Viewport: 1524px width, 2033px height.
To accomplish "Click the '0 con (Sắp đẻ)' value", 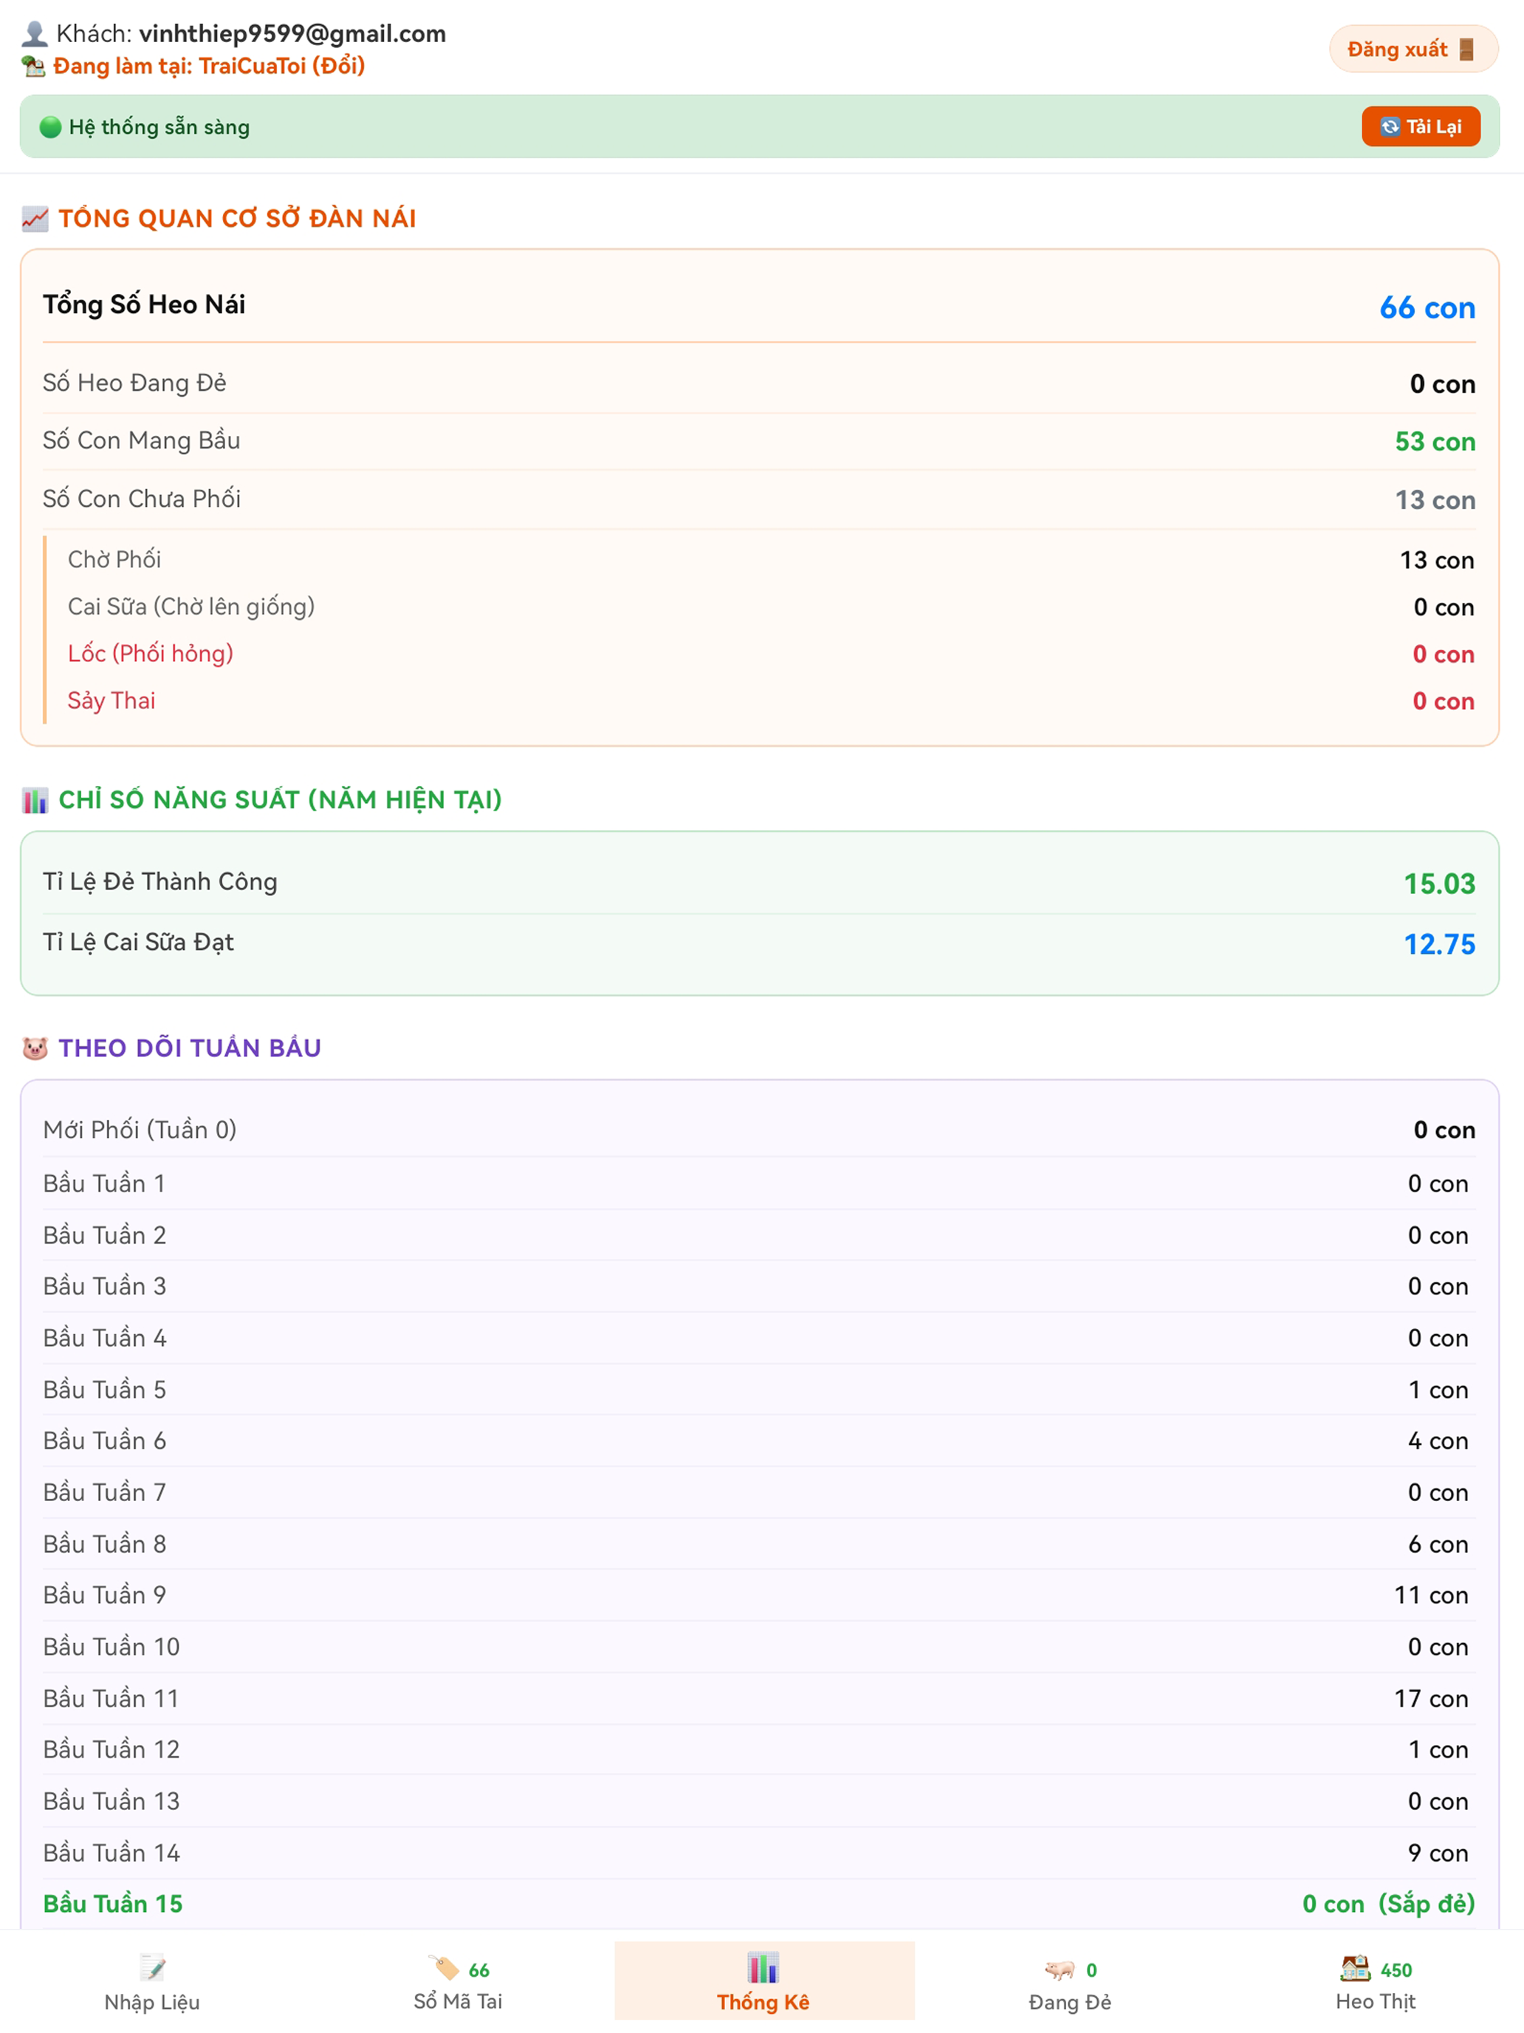I will 1388,1904.
